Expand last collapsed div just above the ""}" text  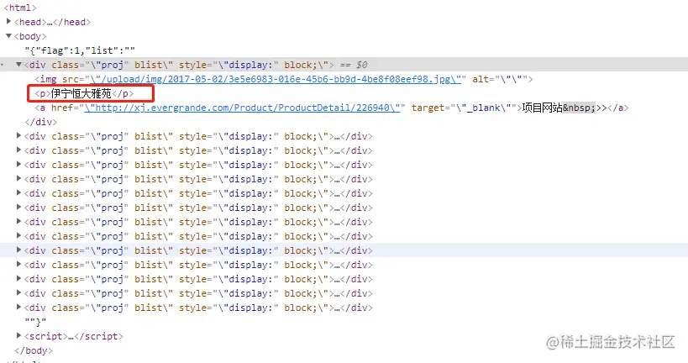18,307
